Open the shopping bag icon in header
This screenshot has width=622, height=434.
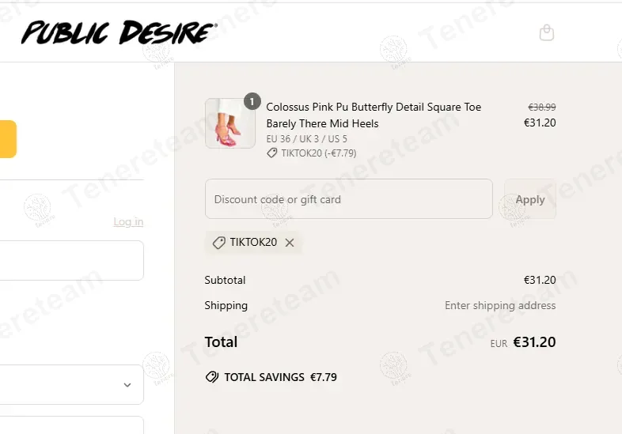pyautogui.click(x=546, y=32)
